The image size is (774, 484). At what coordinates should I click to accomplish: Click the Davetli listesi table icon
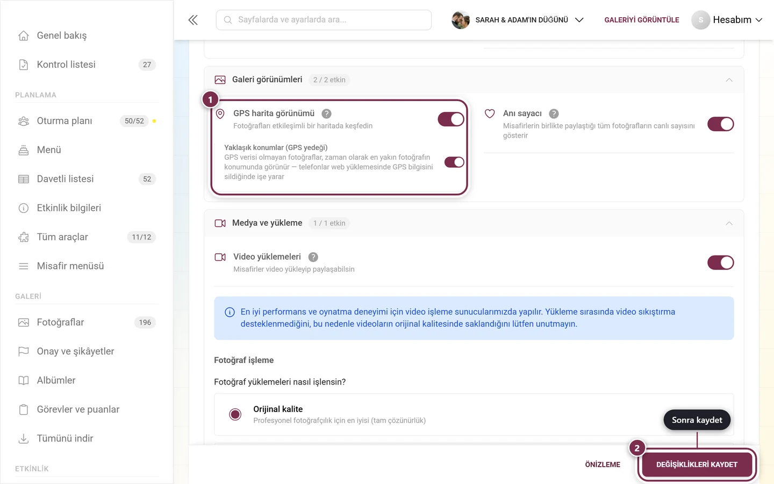pos(24,179)
